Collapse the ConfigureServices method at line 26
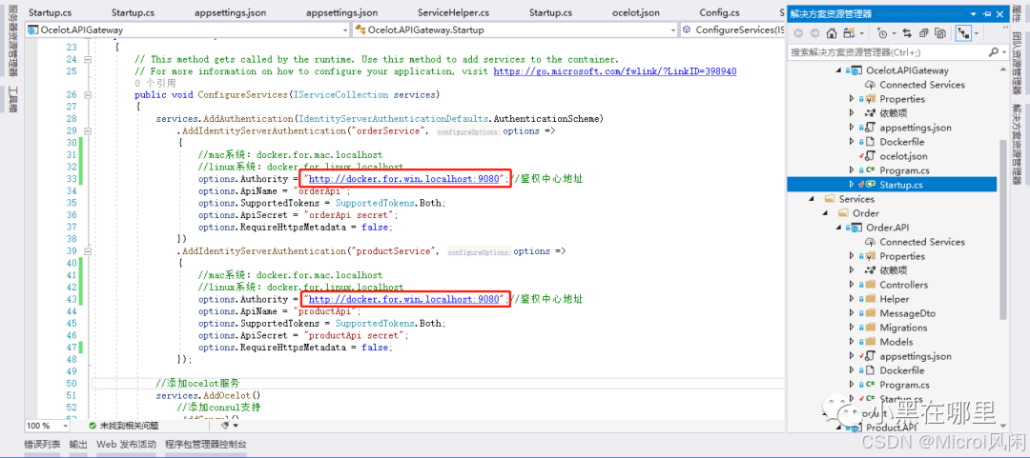This screenshot has height=458, width=1030. (x=89, y=95)
